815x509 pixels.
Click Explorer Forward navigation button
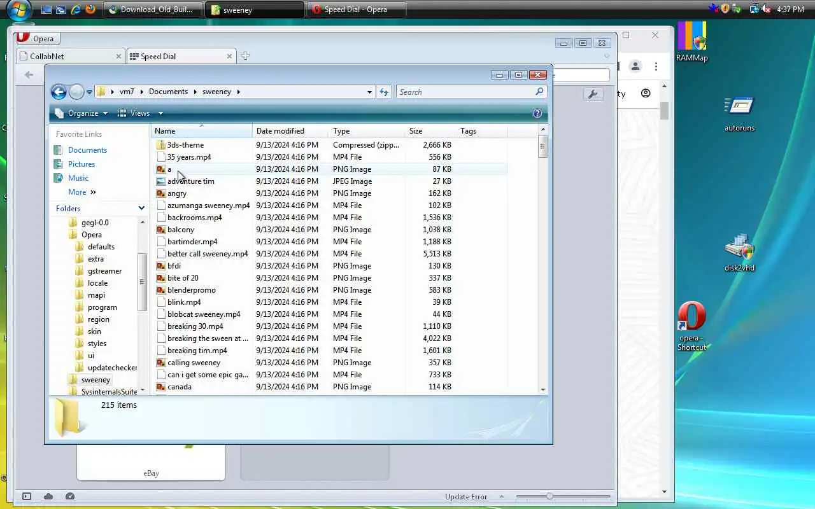pos(76,92)
